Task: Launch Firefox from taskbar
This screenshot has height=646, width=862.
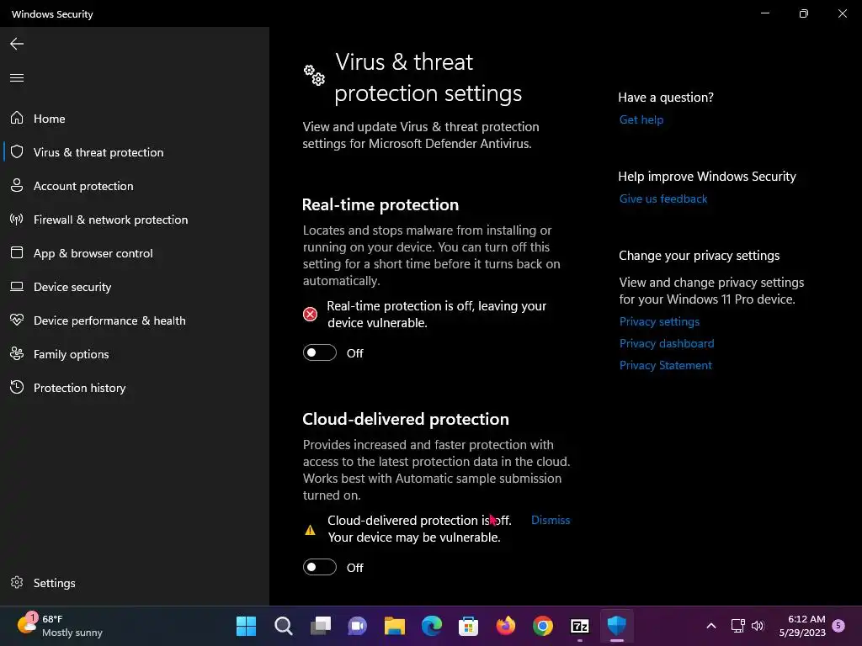Action: point(506,626)
